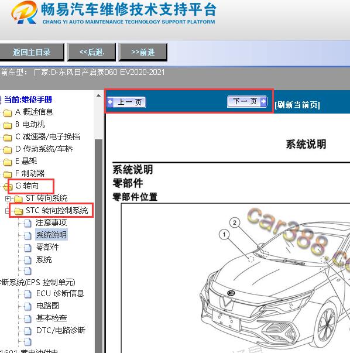This screenshot has width=350, height=353.
Task: Select G 转向 in tree
Action: pos(27,186)
